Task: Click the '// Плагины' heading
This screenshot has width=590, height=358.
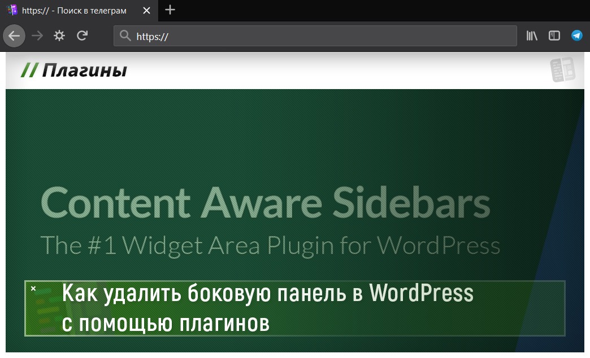Action: 74,70
